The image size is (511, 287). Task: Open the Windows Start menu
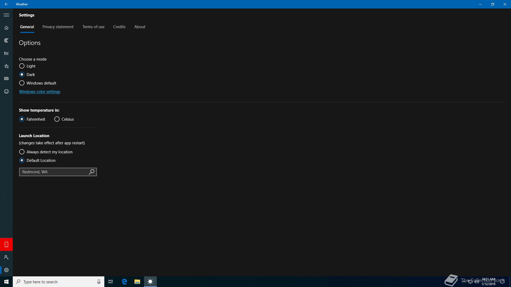(6, 282)
